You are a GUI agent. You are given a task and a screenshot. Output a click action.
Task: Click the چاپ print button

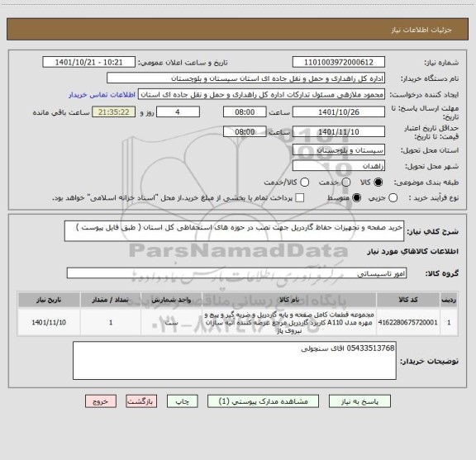coord(182,401)
